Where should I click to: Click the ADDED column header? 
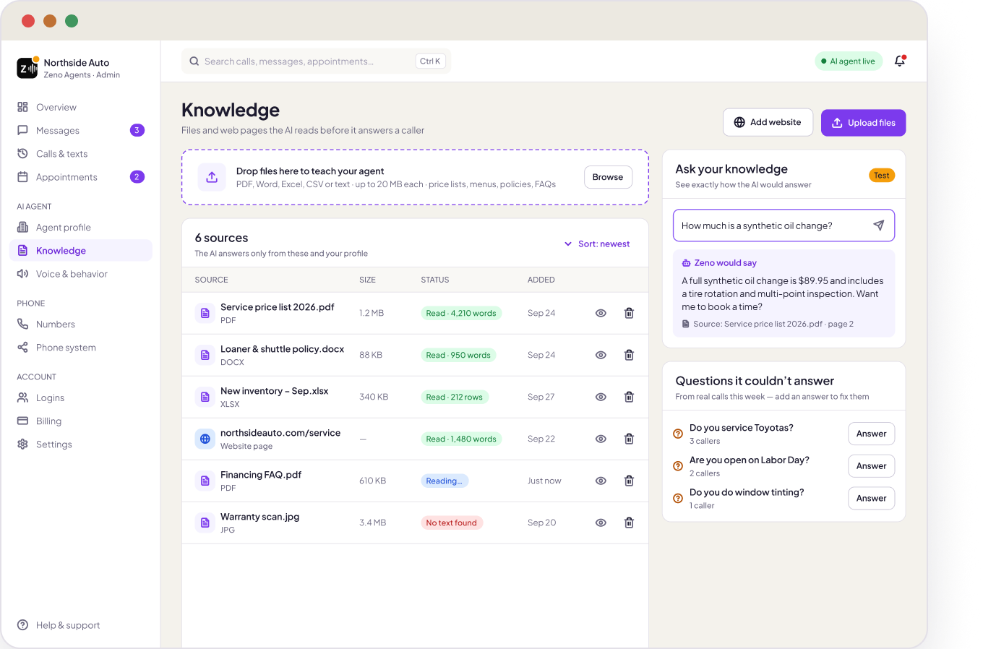click(541, 280)
